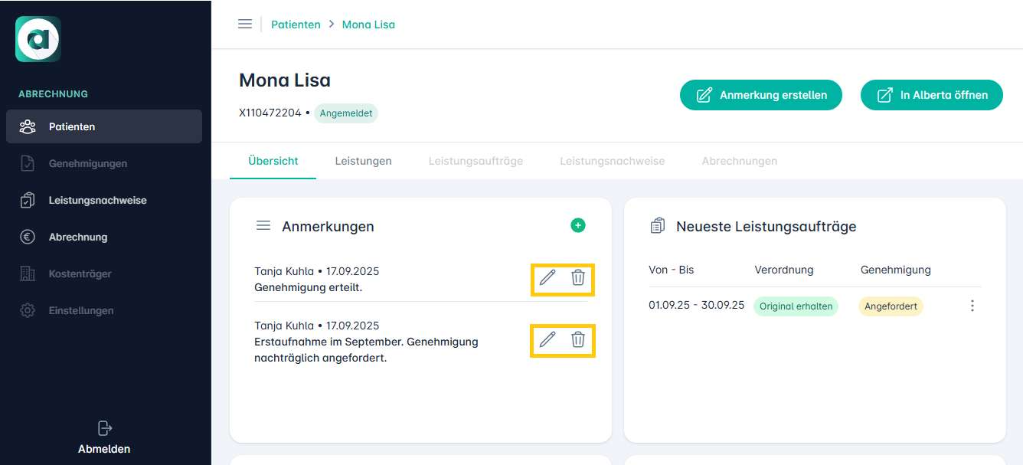Image resolution: width=1023 pixels, height=465 pixels.
Task: Click the 'Angemeldet' status badge
Action: (x=346, y=113)
